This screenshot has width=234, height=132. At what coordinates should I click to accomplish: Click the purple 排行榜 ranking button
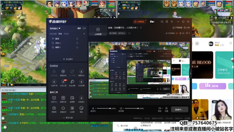213,86
